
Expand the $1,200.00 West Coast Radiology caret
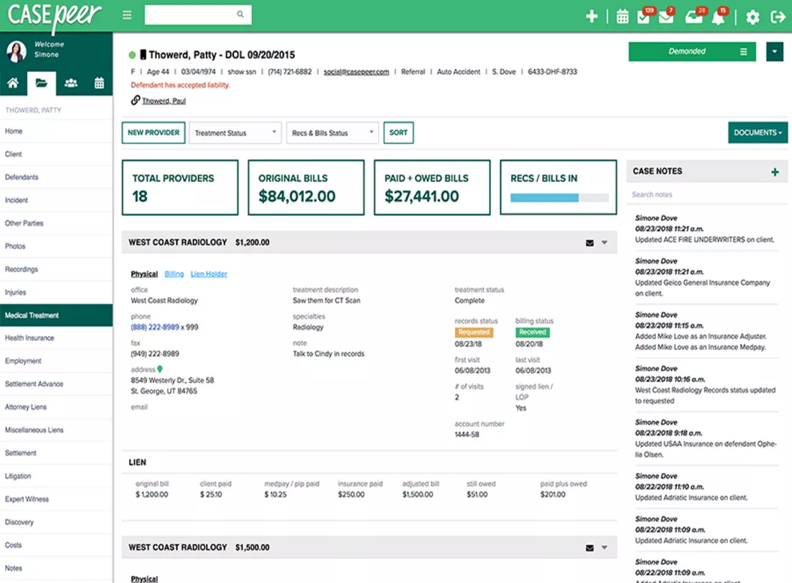(604, 243)
